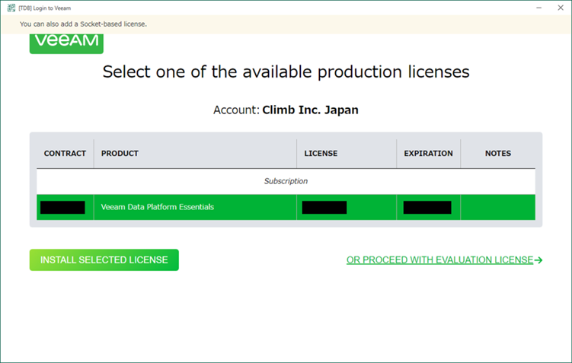Click the LICENSE column header
The image size is (572, 363).
[321, 154]
